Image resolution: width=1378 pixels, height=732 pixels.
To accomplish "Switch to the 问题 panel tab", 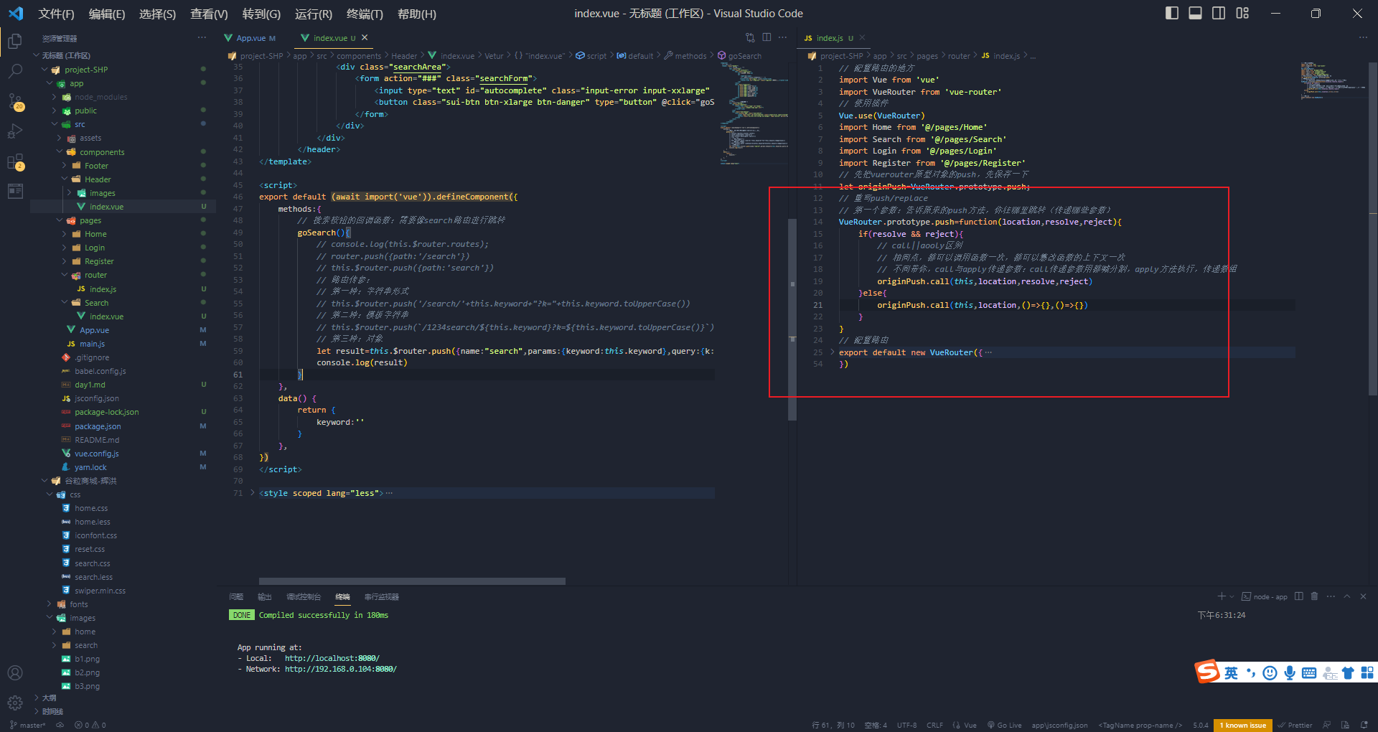I will (236, 596).
